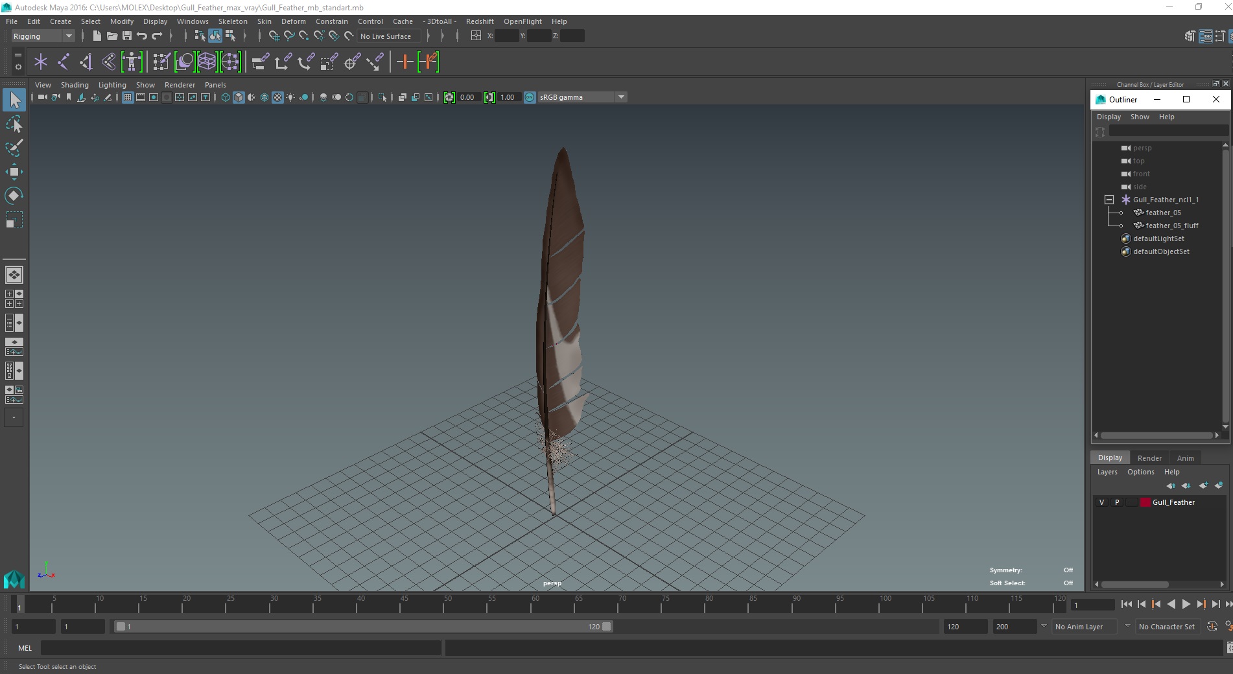Select feather_05_fluff in the Outliner
1233x674 pixels.
click(1171, 226)
